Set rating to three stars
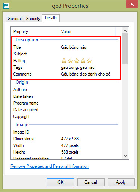The image size is (140, 192). tap(77, 61)
